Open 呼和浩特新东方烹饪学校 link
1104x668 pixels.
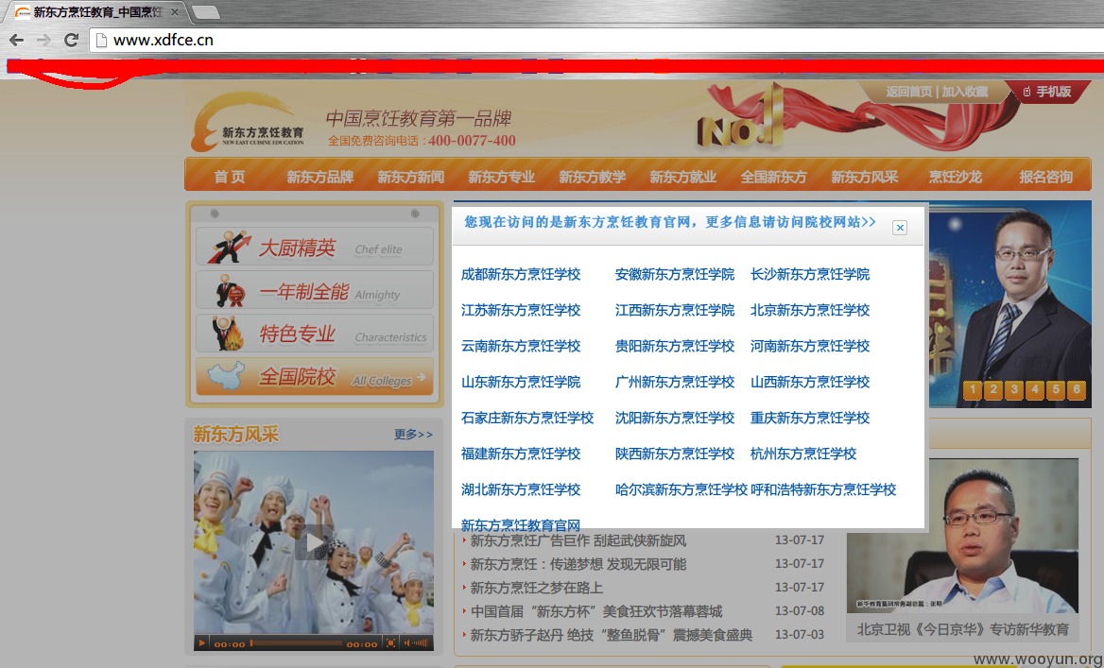(x=823, y=489)
